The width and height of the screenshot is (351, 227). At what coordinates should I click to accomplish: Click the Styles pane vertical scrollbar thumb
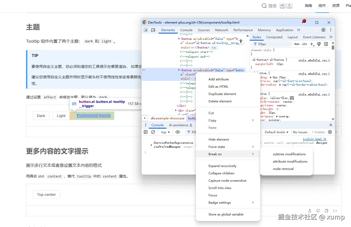333,47
